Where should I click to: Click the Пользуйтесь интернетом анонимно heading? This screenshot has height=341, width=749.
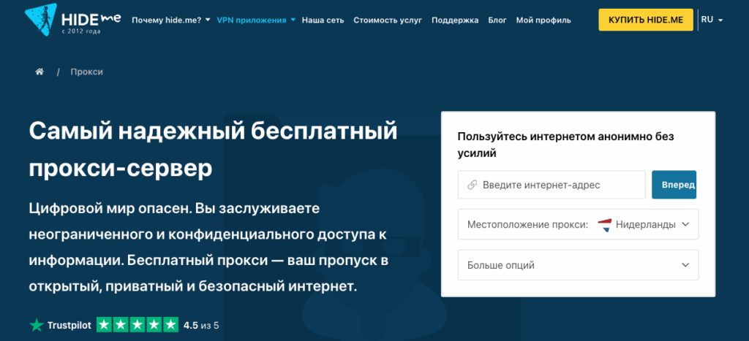coord(565,145)
